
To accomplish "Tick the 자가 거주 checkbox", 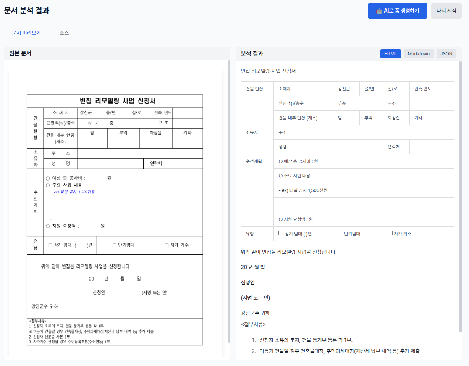I will [390, 233].
